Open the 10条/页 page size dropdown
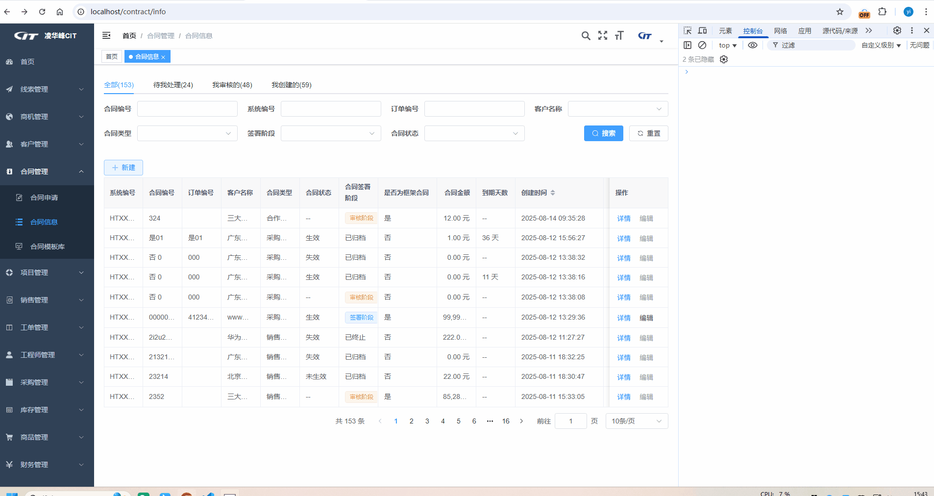 pyautogui.click(x=637, y=421)
